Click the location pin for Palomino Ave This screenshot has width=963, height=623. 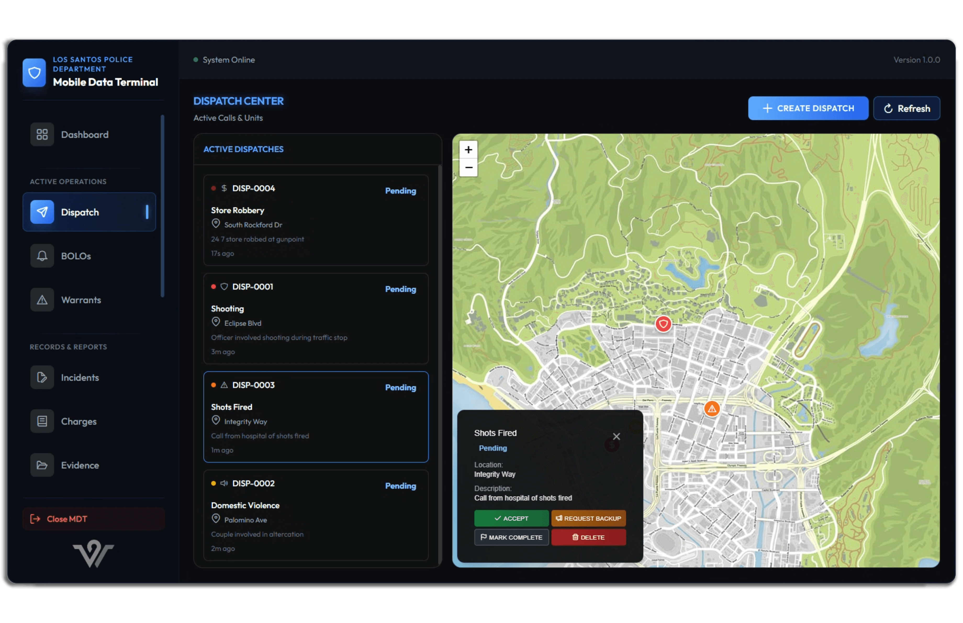tap(216, 518)
